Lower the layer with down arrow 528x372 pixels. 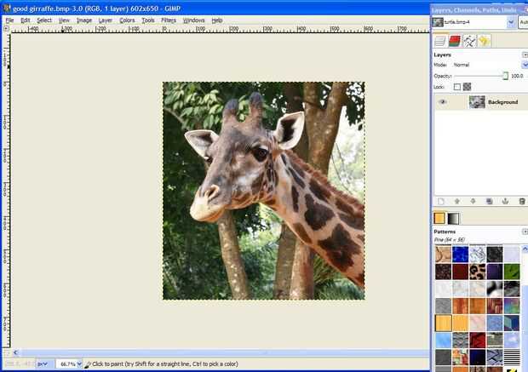(473, 201)
